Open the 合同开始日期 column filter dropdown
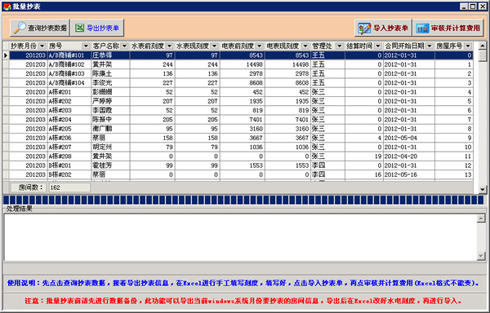 tap(430, 46)
